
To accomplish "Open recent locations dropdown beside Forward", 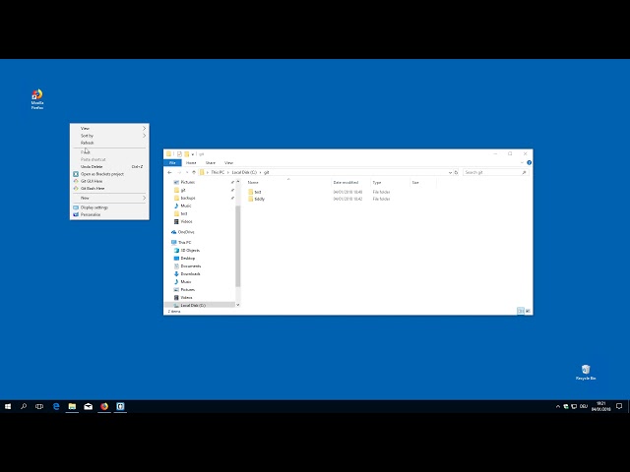I will (x=186, y=173).
